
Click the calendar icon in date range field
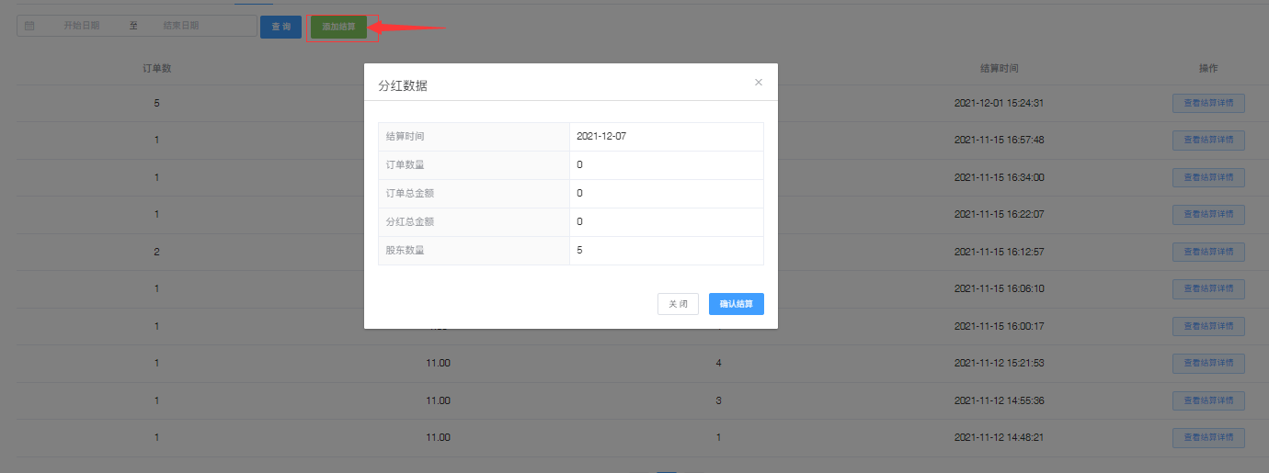click(29, 27)
